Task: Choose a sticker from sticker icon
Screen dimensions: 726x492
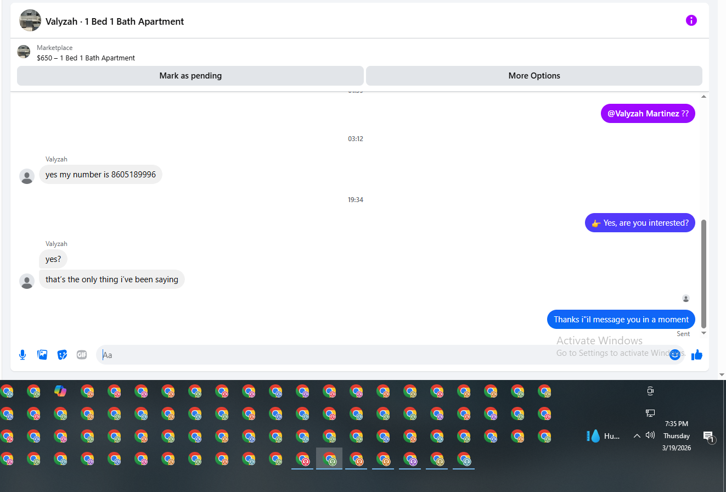Action: 62,355
